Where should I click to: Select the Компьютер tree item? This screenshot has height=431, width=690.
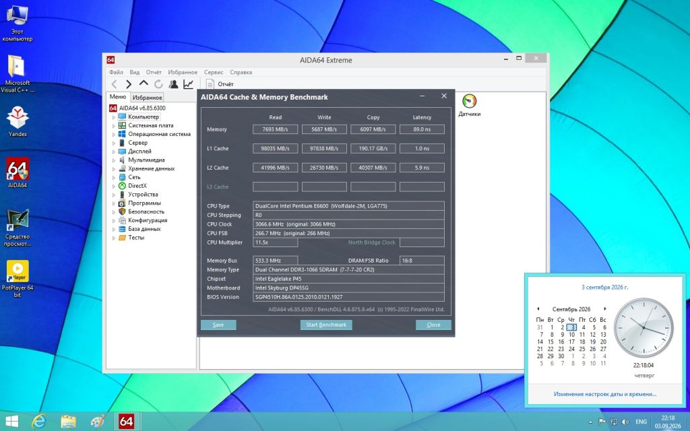[x=144, y=117]
